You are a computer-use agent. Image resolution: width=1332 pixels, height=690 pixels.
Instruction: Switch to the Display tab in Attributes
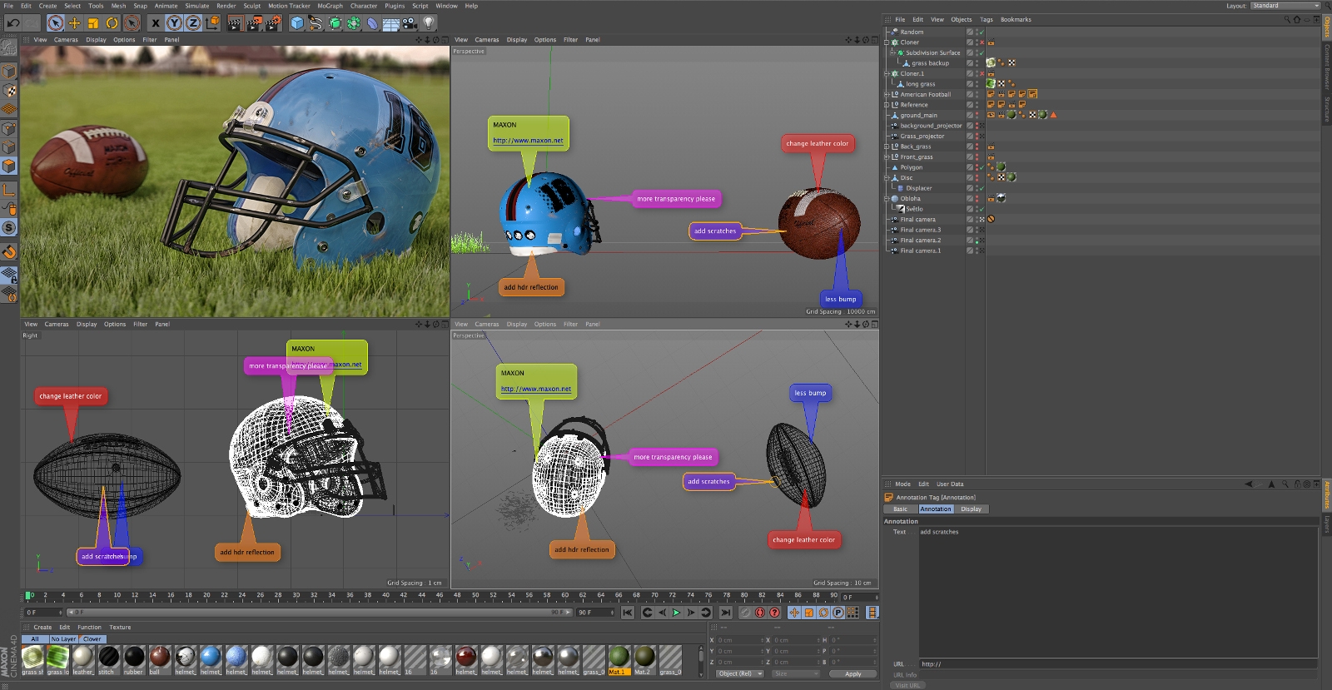coord(971,509)
